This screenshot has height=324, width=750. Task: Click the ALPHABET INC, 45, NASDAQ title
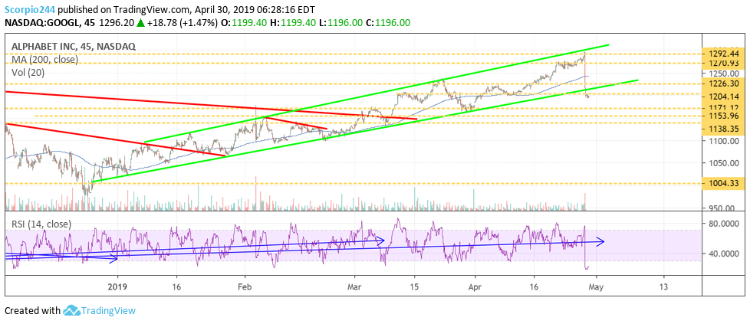point(74,47)
